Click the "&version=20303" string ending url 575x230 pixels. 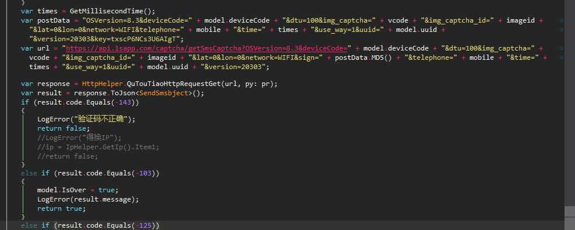click(x=233, y=67)
